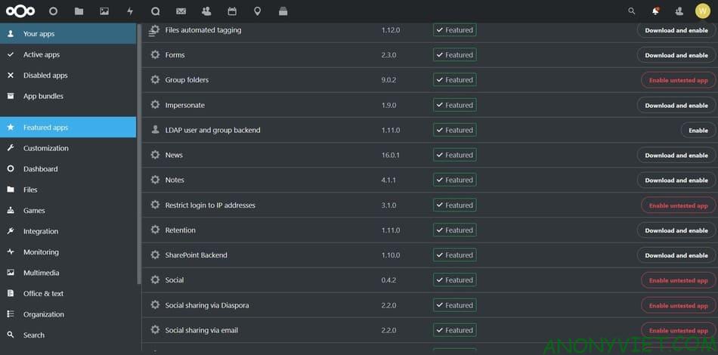This screenshot has height=355, width=718.
Task: Open Calendar icon in top bar
Action: tap(232, 11)
